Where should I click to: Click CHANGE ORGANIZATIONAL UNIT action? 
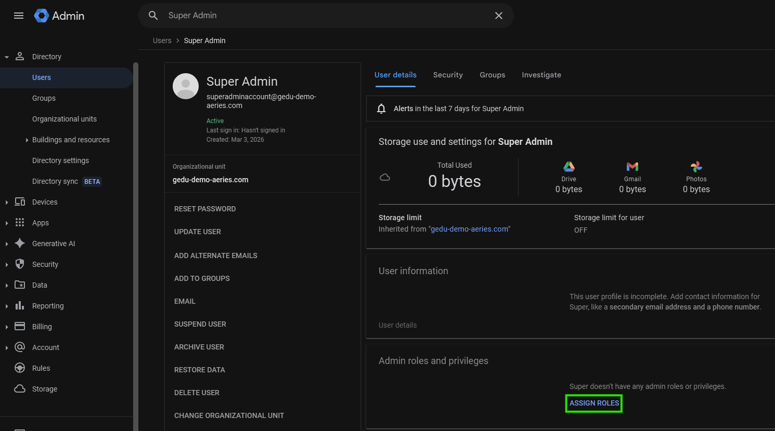229,415
